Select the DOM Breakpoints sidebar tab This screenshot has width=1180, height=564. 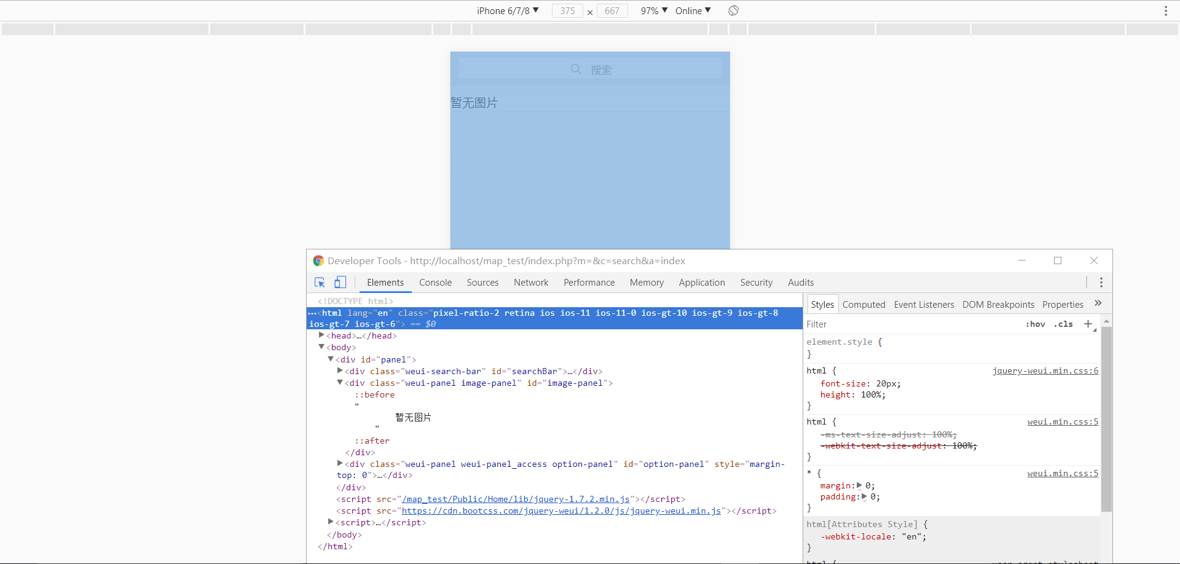coord(998,304)
